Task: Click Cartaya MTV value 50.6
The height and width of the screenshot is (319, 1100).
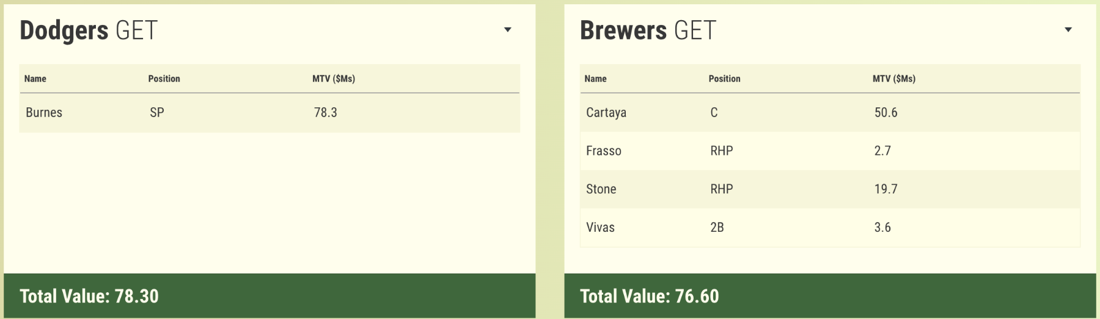Action: pos(886,113)
